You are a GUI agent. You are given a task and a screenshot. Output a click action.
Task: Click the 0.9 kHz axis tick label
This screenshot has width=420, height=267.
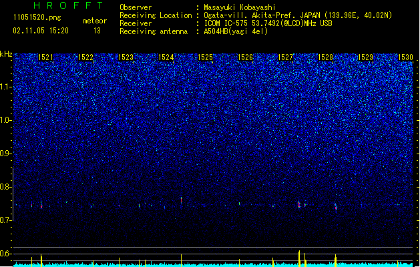[x=6, y=154]
